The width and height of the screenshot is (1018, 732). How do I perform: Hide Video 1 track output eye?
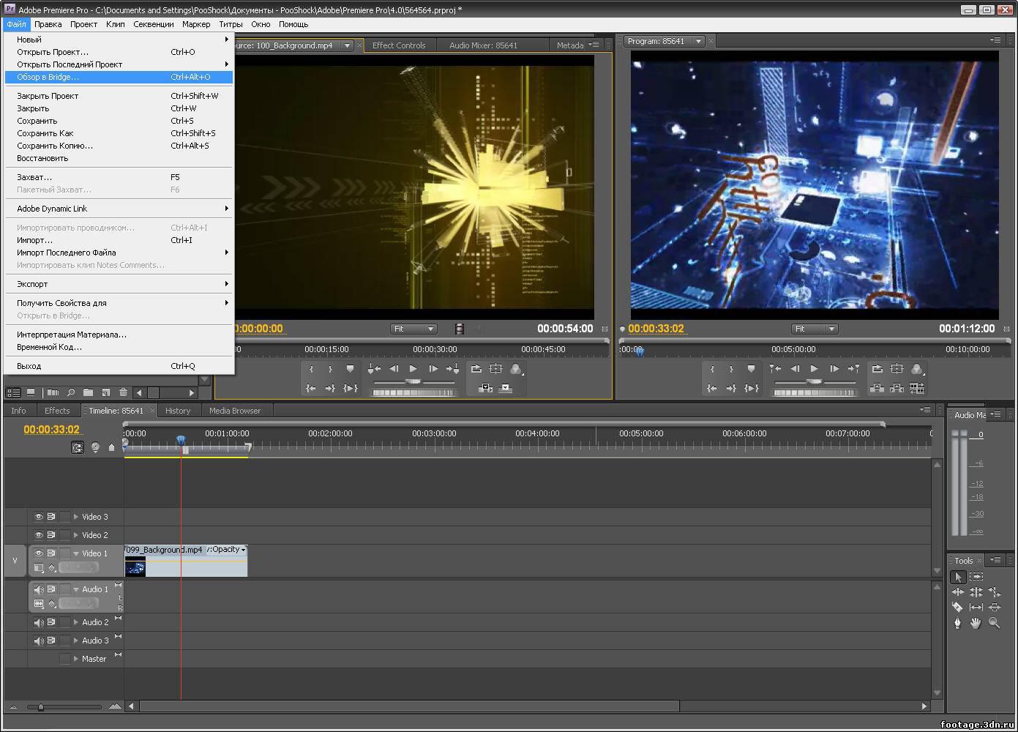pos(39,553)
